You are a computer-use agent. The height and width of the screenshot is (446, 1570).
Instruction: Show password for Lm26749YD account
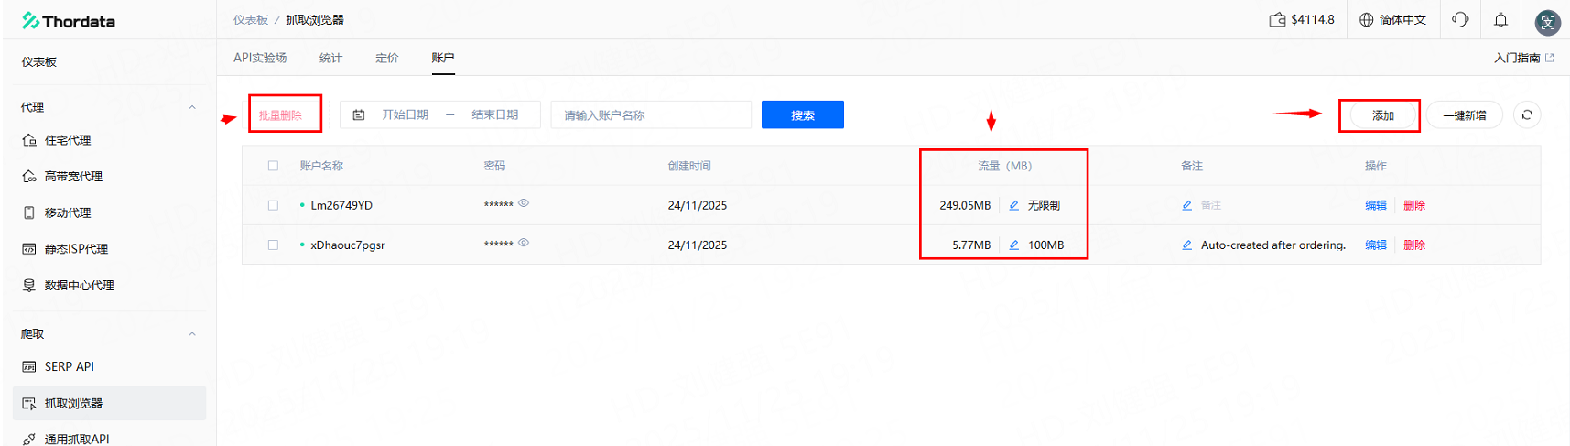click(x=524, y=203)
